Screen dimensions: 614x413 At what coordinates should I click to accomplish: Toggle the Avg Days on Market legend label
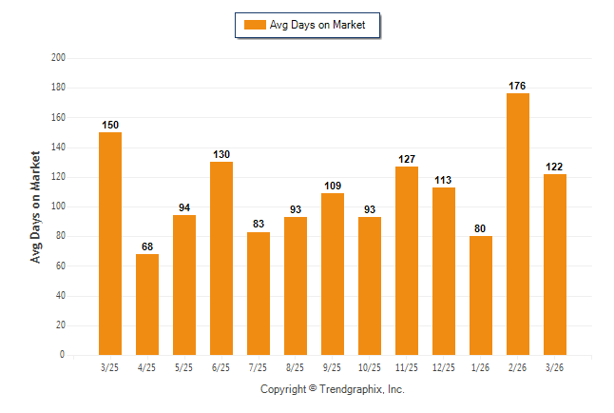pos(318,25)
